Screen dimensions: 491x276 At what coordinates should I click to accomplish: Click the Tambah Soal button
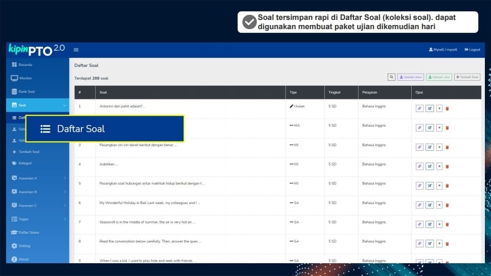click(467, 77)
